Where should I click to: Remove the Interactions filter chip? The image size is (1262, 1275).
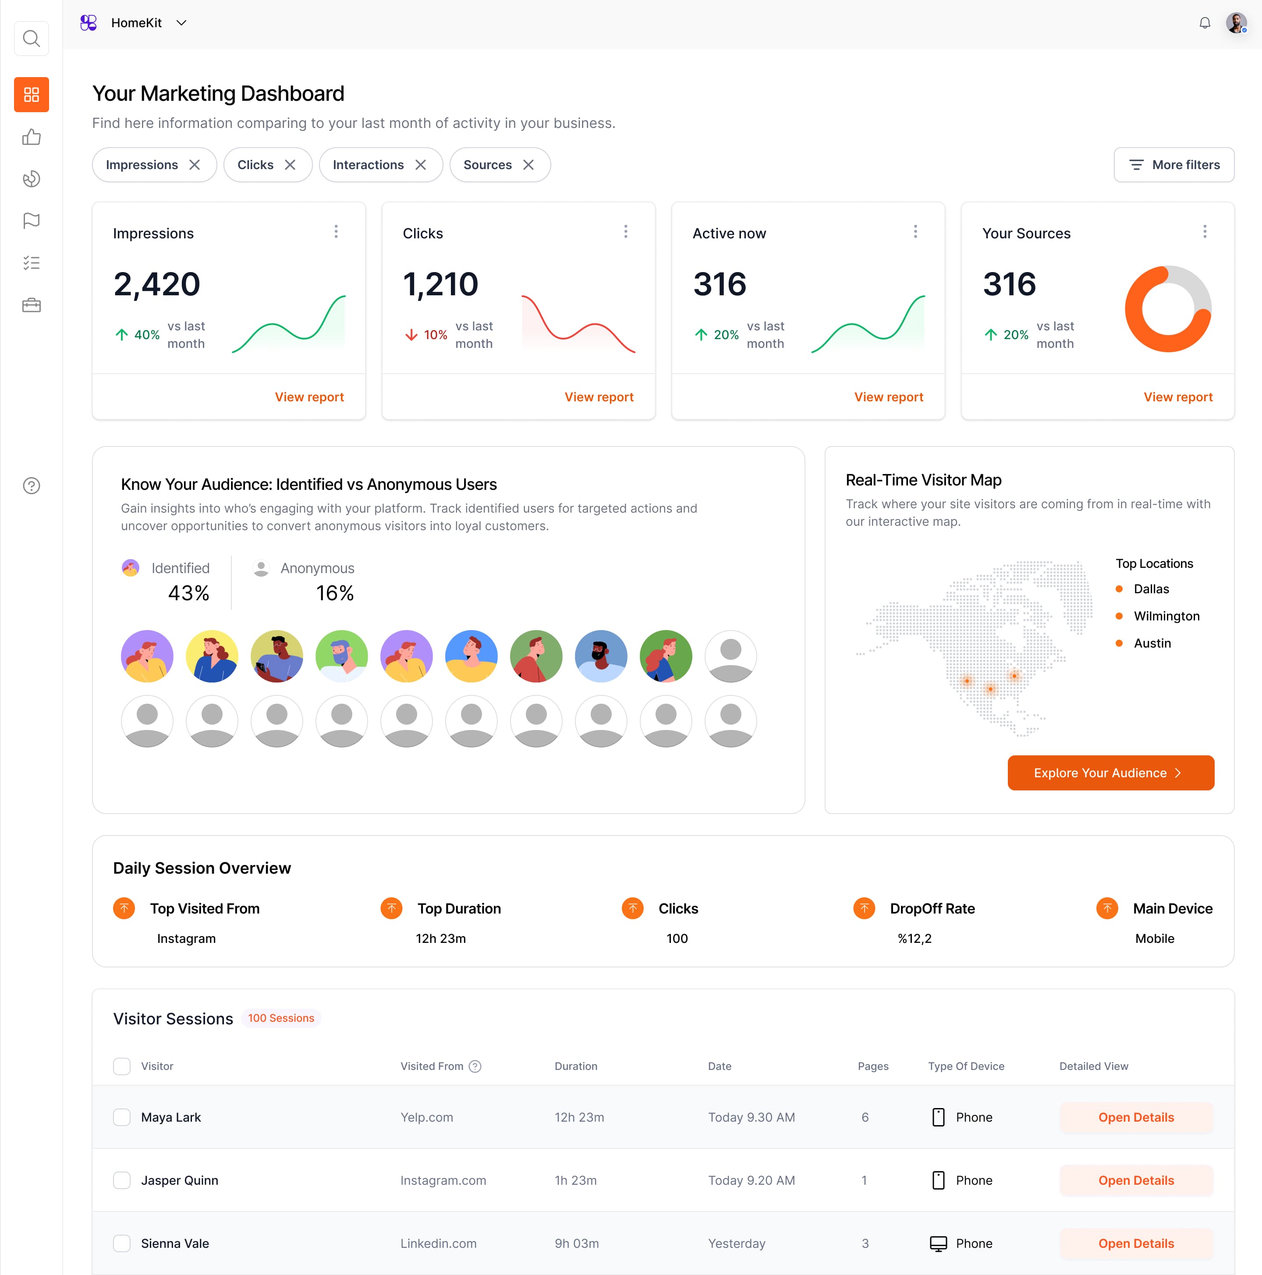(420, 165)
